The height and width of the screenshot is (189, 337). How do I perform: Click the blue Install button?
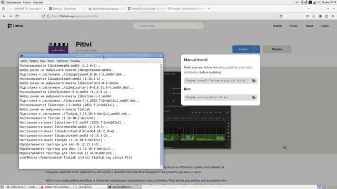click(243, 49)
